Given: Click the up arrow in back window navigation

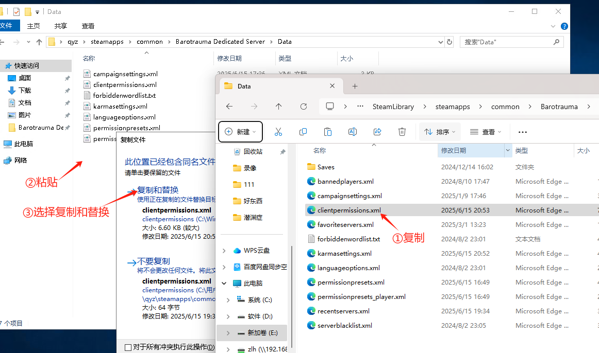Looking at the screenshot, I should click(39, 42).
